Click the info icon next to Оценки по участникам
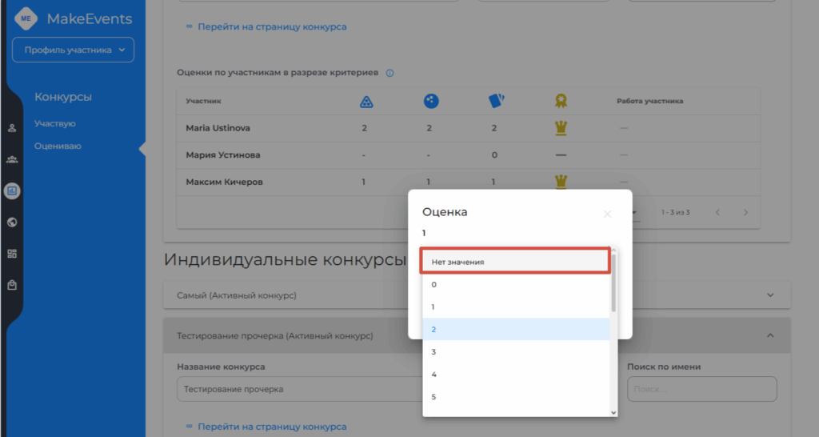Screen dimensions: 819x437 (390, 73)
